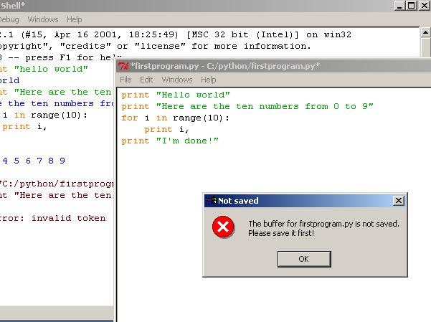Close the Not saved dialog
Screen dimensions: 431x322
(x=398, y=201)
